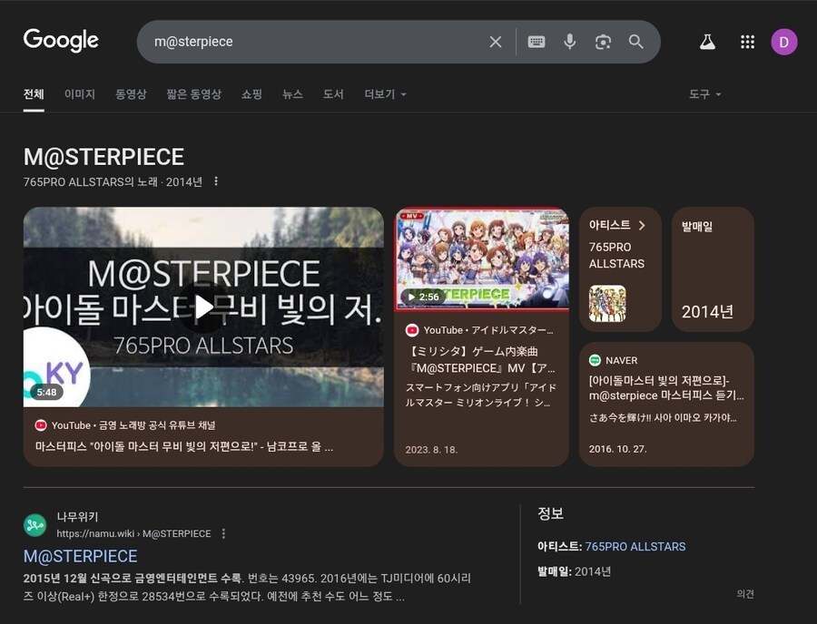This screenshot has height=624, width=817.
Task: Submit search with the magnifier icon
Action: pyautogui.click(x=635, y=42)
